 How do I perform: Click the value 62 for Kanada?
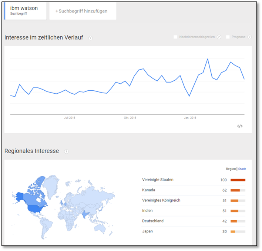[x=224, y=190]
